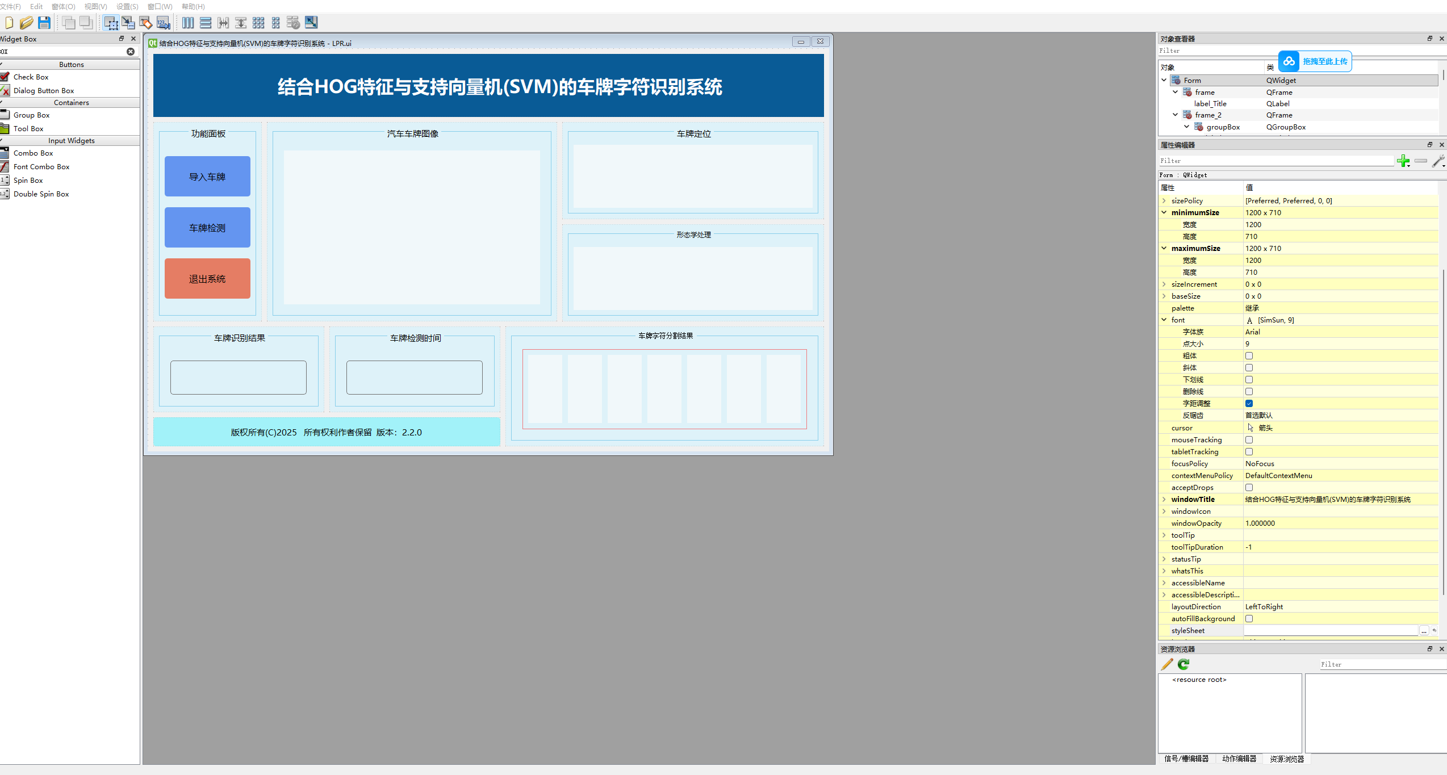
Task: Select the Edit Widgets mode icon
Action: click(111, 23)
